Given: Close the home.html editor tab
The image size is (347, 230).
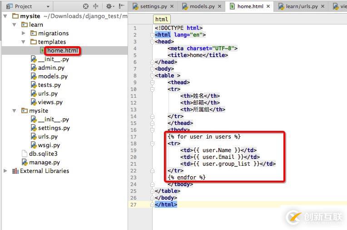Looking at the screenshot, I should click(268, 6).
